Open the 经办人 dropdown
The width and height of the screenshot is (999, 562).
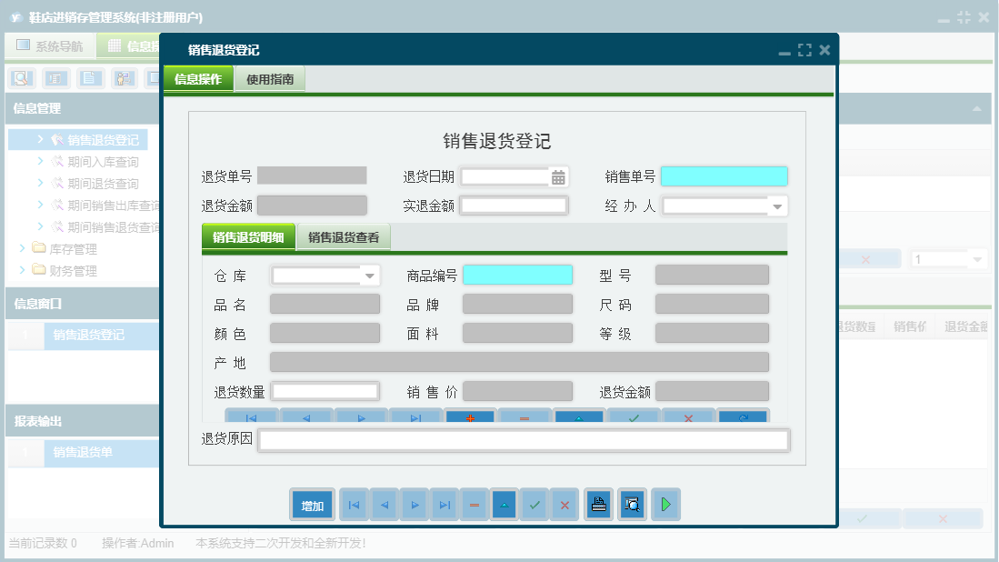pyautogui.click(x=777, y=206)
